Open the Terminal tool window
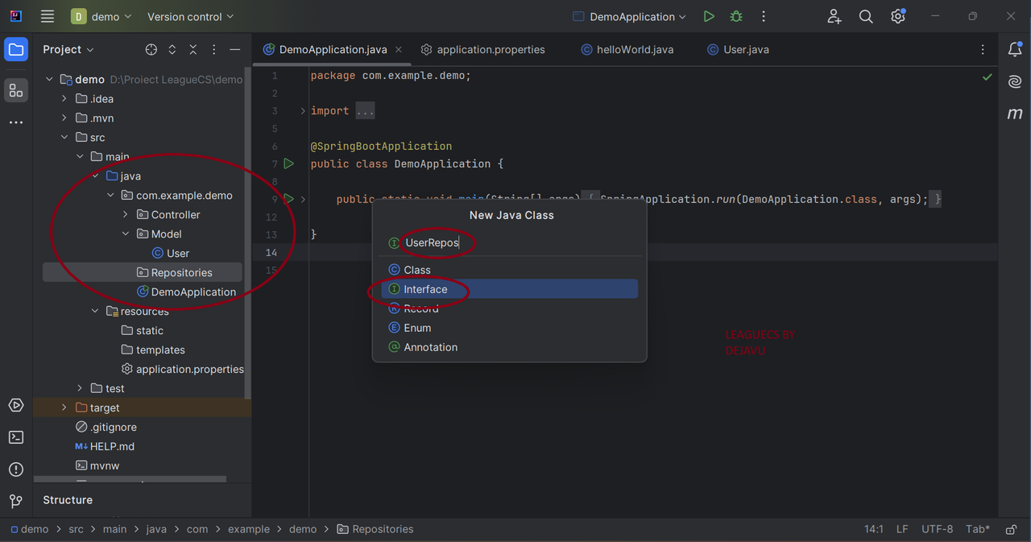This screenshot has height=542, width=1031. (x=16, y=437)
